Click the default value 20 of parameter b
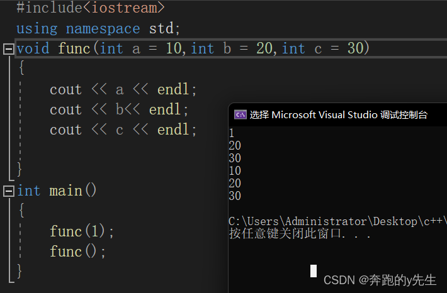 click(x=264, y=48)
